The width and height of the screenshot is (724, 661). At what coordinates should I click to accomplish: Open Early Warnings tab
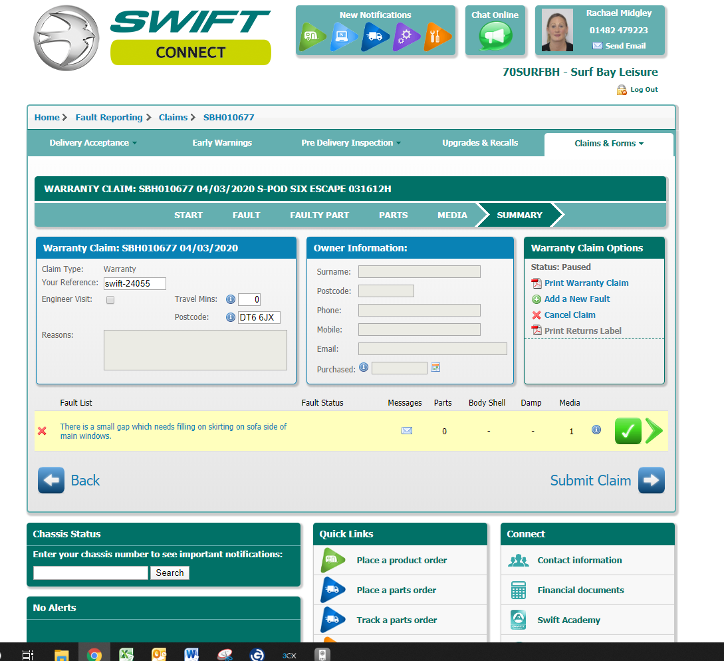click(222, 143)
